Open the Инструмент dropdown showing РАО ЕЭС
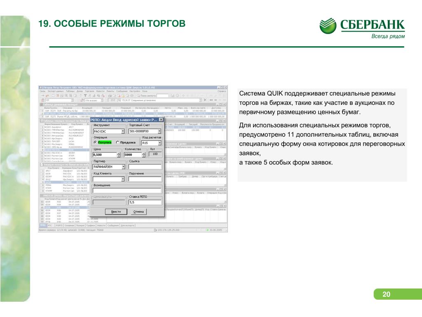The width and height of the screenshot is (422, 317). point(109,131)
